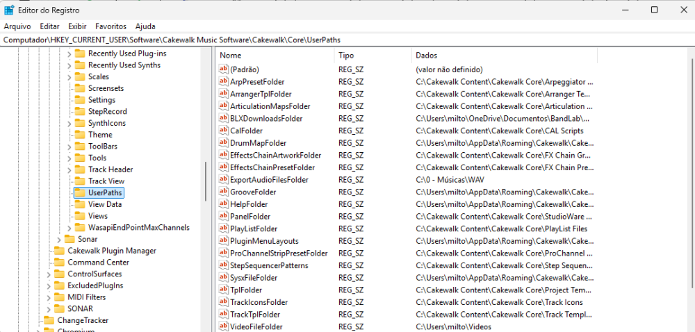Click the Registry Editor app icon in title bar
The image size is (695, 332).
click(9, 10)
